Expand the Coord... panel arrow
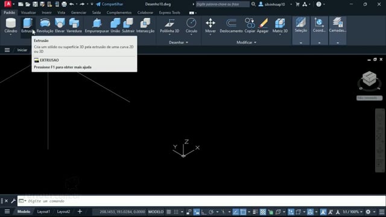This screenshot has height=217, width=386. [319, 43]
